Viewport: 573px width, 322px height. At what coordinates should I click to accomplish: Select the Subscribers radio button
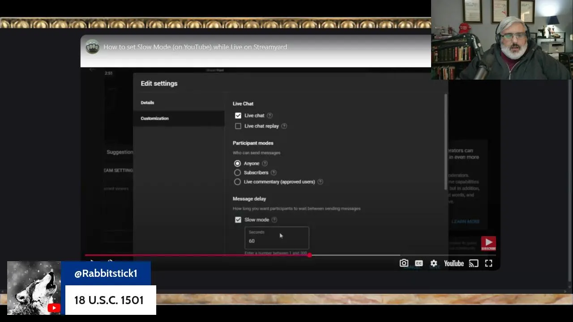(237, 173)
